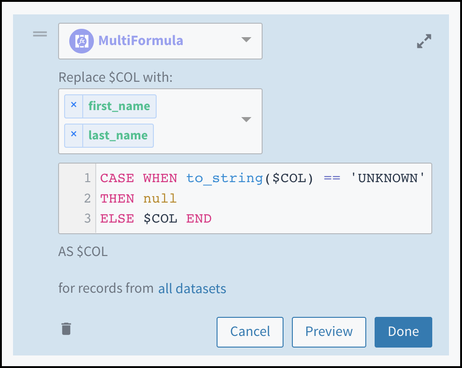Click the drag handle icon
The image size is (462, 368).
pos(40,34)
